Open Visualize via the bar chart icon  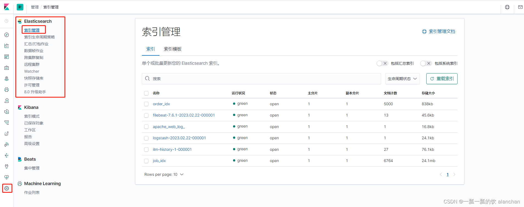(7, 46)
